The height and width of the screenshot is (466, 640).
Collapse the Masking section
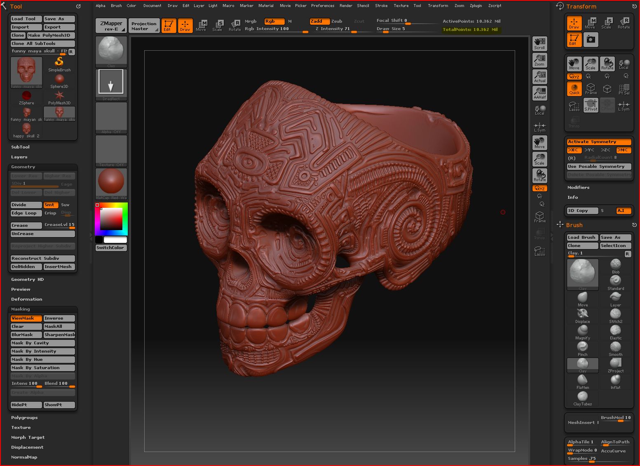coord(20,309)
